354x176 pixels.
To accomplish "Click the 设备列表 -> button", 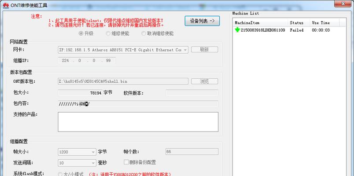I will [x=202, y=21].
